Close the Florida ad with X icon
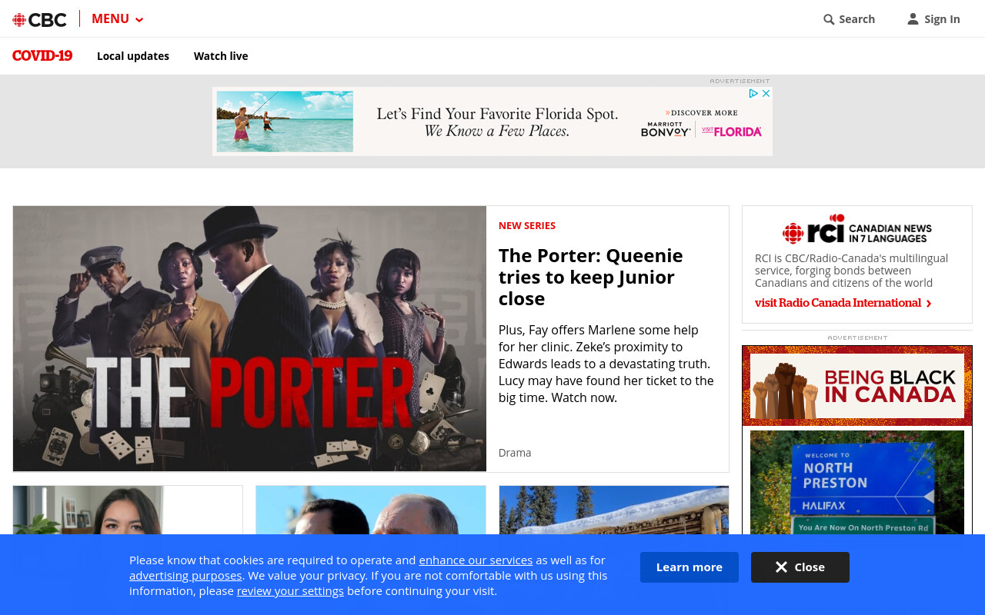 (766, 93)
